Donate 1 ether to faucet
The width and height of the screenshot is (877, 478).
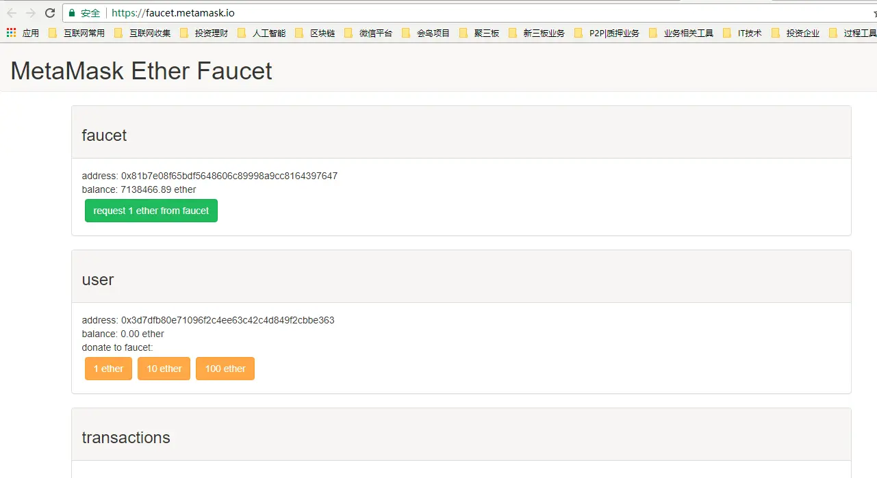[x=108, y=369]
